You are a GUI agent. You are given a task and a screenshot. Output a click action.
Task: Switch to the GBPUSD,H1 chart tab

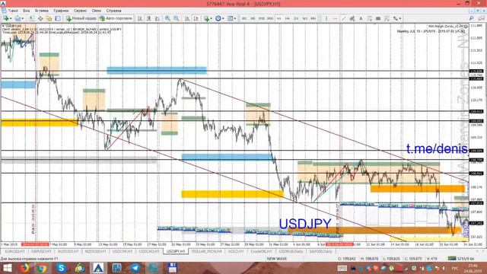click(41, 251)
